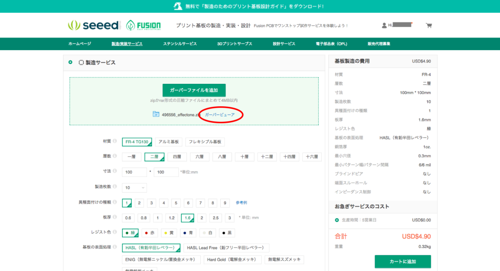Click the ガーバーファイルを追加 button

click(194, 90)
